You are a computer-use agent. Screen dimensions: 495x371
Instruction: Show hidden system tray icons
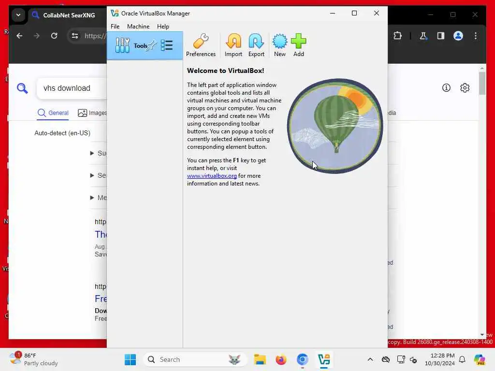(370, 359)
